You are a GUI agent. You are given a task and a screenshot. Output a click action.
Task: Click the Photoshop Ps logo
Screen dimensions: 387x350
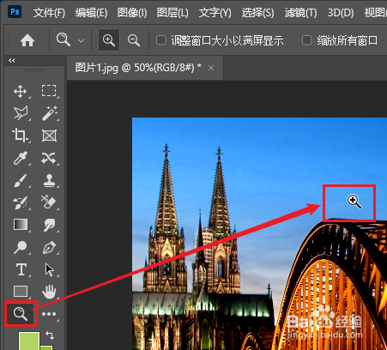point(15,12)
